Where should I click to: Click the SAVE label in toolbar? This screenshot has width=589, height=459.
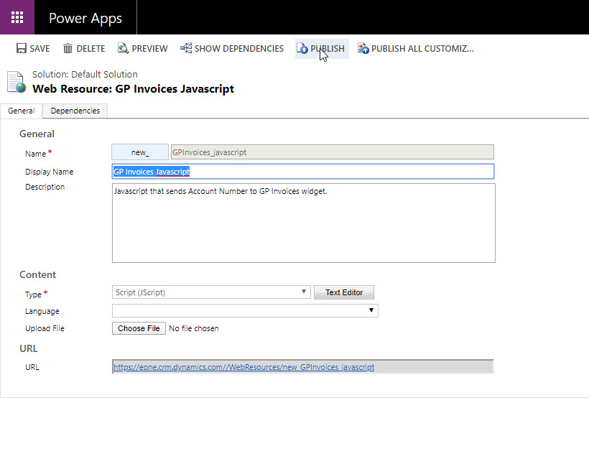(x=40, y=48)
